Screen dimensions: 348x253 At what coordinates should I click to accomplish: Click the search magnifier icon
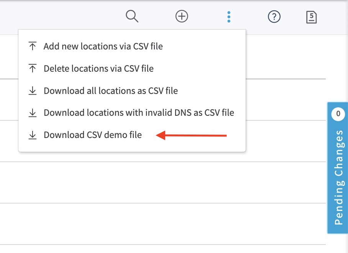132,16
